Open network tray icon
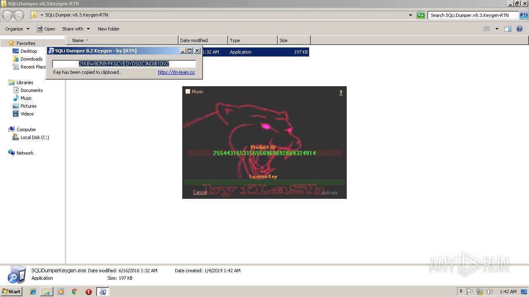Screen dimensions: 529x297 480,292
